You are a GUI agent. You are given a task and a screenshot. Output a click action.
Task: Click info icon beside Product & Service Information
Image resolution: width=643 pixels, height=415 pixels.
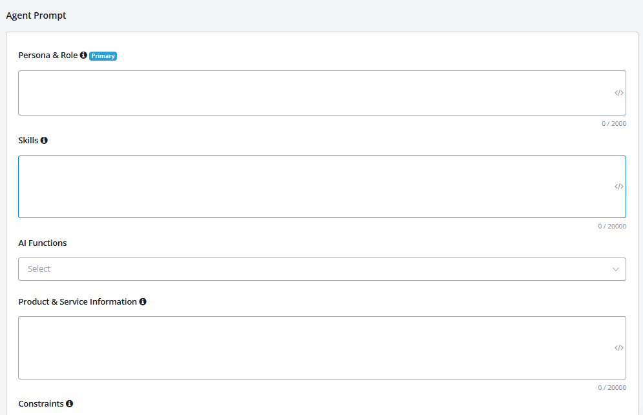pos(143,301)
